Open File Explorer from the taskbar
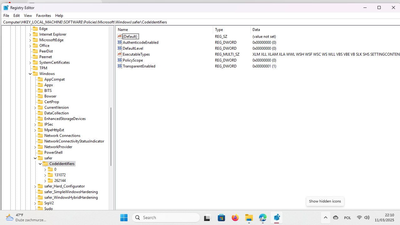 pyautogui.click(x=249, y=217)
